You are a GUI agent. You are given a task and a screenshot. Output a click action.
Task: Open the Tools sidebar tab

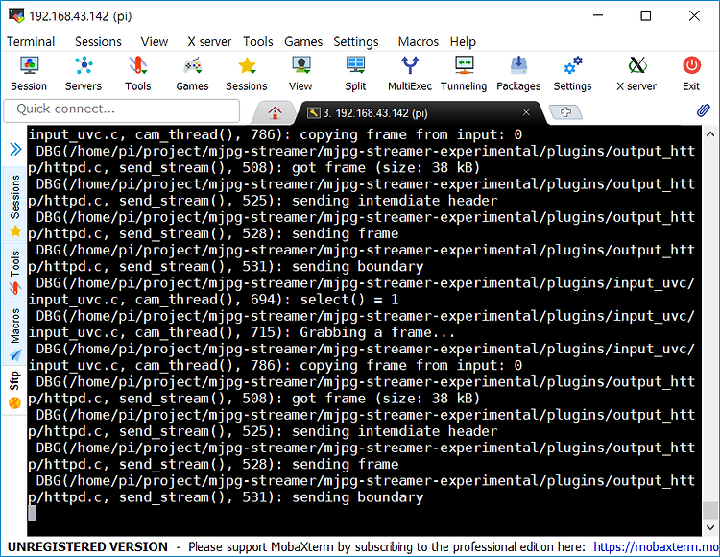[14, 271]
